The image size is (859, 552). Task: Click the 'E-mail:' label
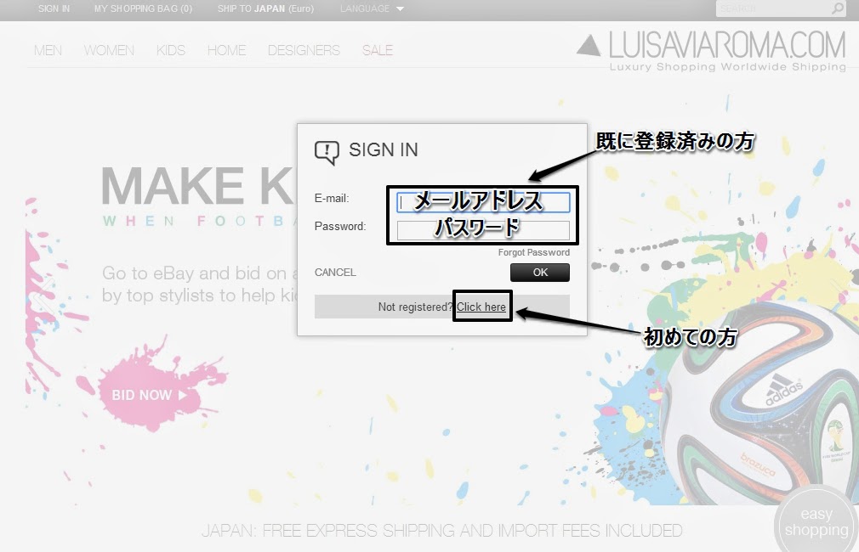tap(332, 199)
